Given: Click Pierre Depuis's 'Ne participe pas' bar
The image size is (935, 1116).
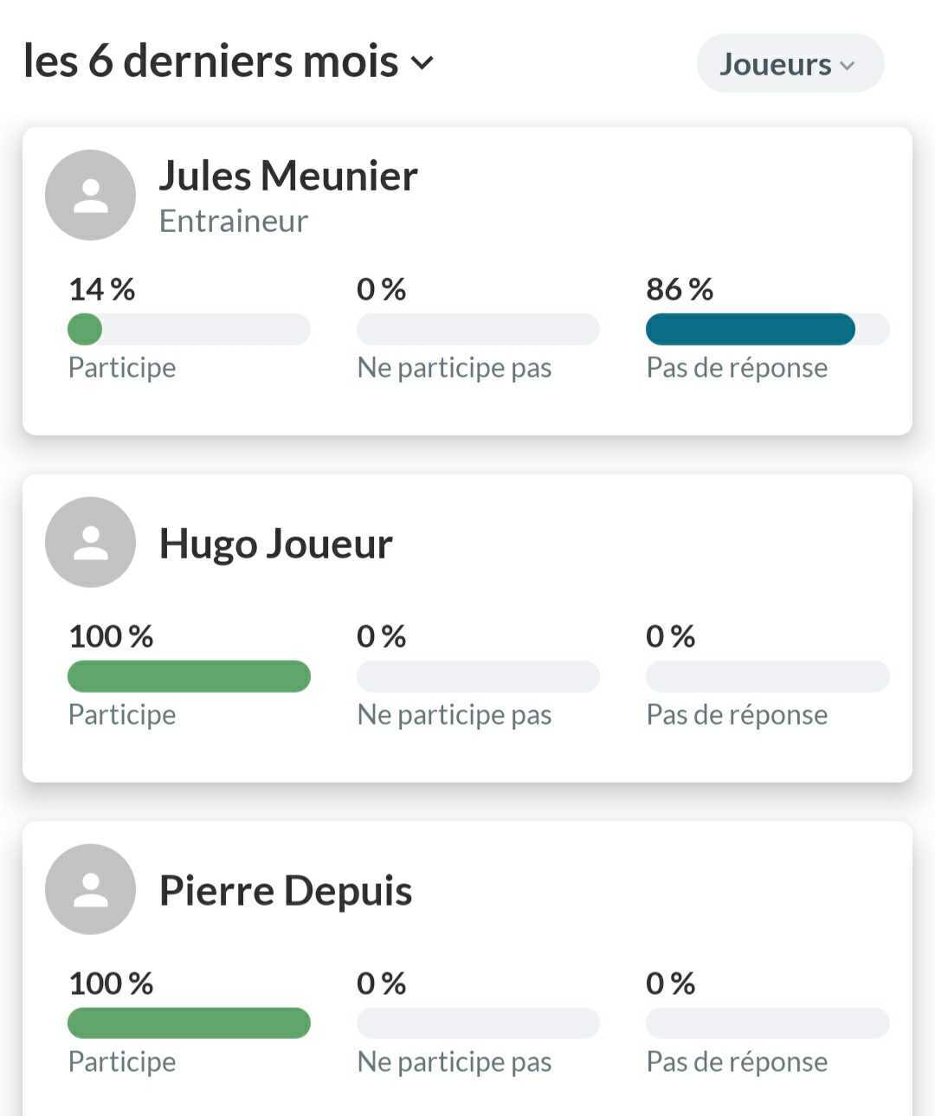Looking at the screenshot, I should [478, 1023].
